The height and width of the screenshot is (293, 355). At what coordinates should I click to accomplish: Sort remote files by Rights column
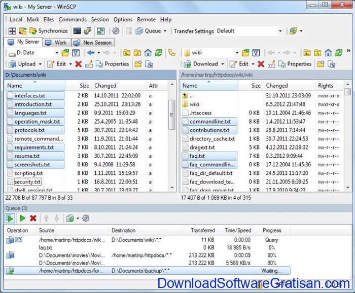[330, 86]
